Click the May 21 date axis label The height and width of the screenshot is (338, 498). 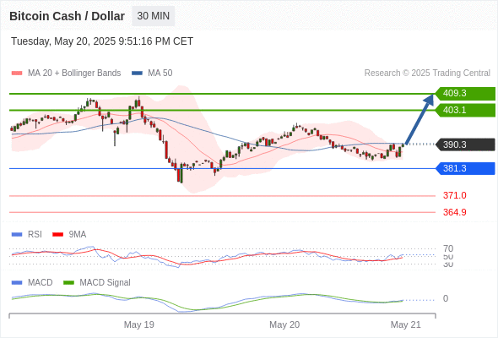[406, 324]
